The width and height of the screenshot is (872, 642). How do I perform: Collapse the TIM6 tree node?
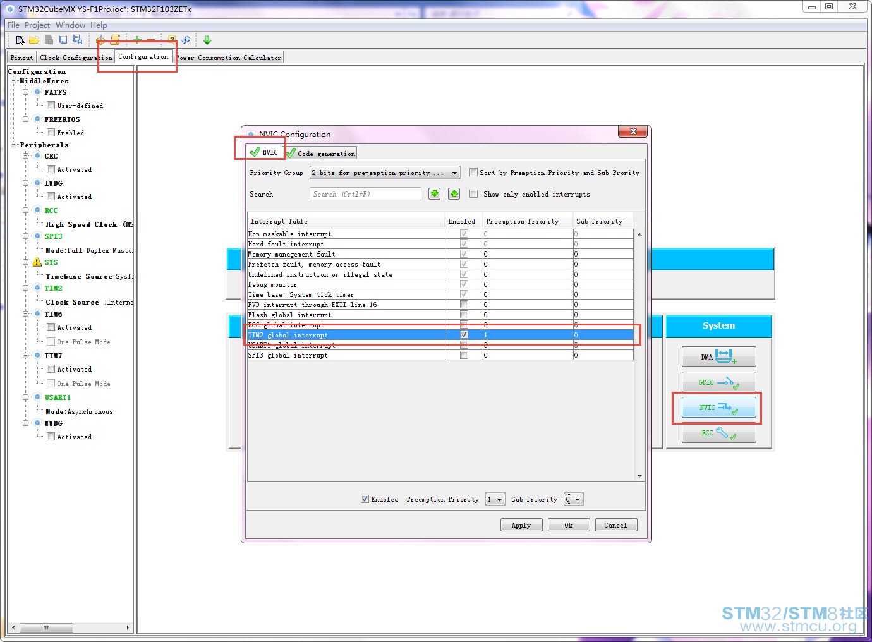25,314
